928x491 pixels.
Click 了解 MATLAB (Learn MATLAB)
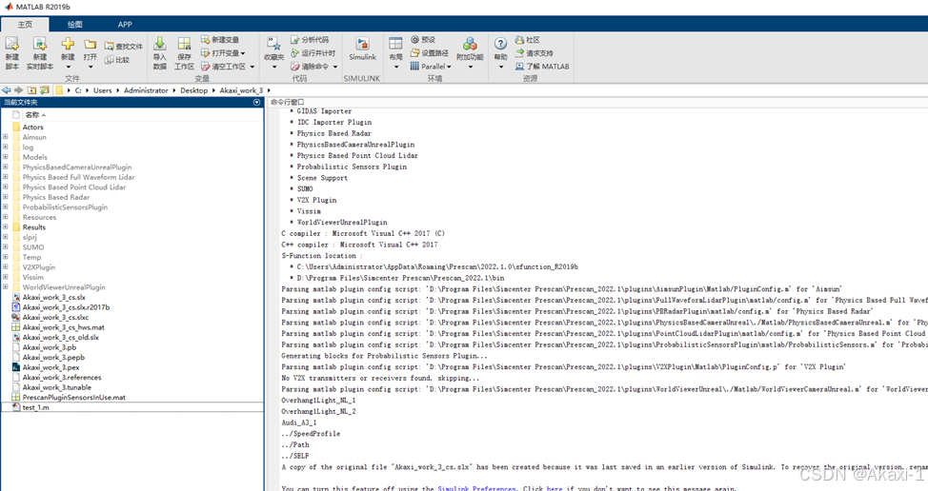coord(542,67)
